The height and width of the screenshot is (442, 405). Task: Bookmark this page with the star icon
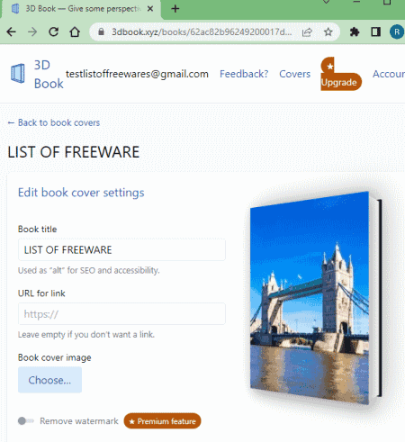tap(328, 32)
